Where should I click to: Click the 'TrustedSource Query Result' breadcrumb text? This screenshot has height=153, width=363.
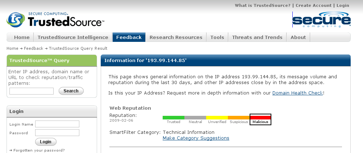[x=78, y=48]
